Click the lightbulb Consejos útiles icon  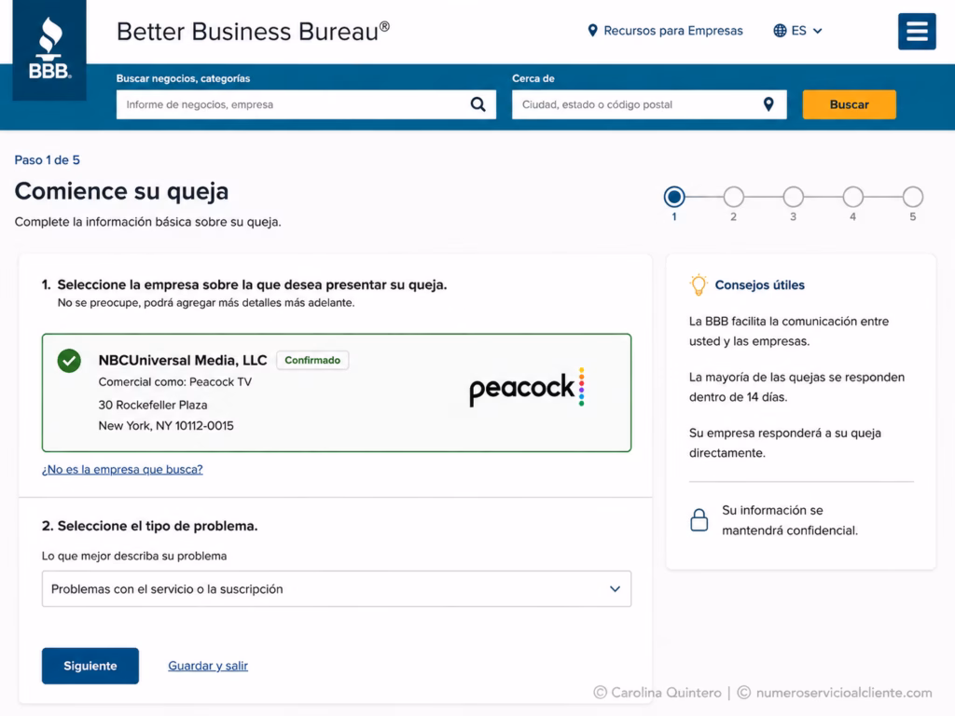click(699, 285)
